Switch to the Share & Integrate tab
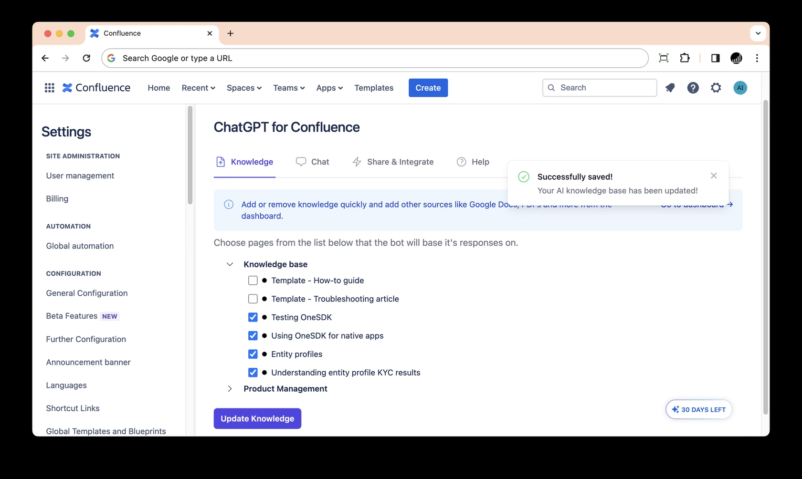The height and width of the screenshot is (479, 802). coord(393,162)
